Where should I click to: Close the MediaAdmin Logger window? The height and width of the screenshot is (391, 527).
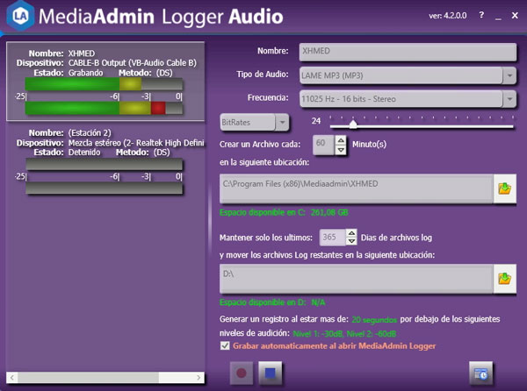coord(514,15)
